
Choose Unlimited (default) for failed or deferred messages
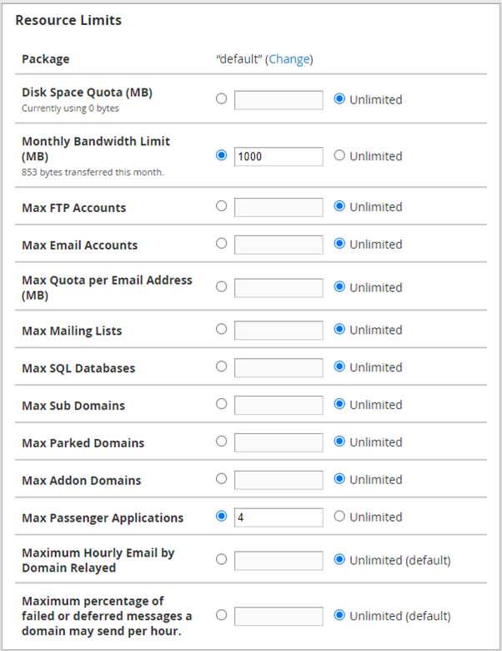point(339,615)
